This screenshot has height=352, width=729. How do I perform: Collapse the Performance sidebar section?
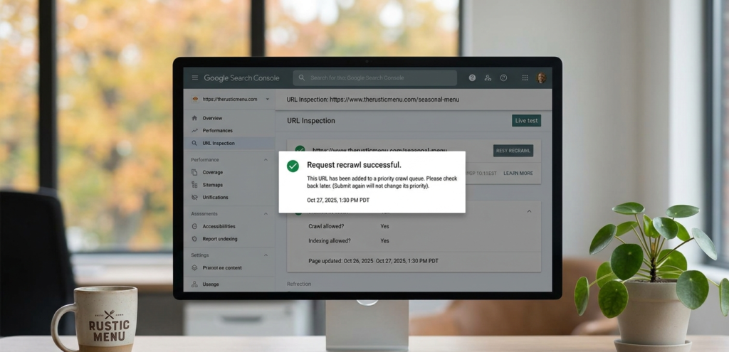click(x=266, y=160)
